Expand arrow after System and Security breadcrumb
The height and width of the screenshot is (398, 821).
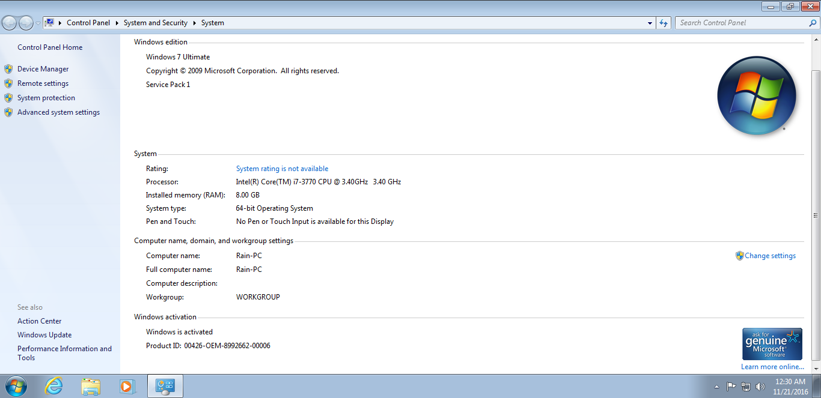[195, 23]
